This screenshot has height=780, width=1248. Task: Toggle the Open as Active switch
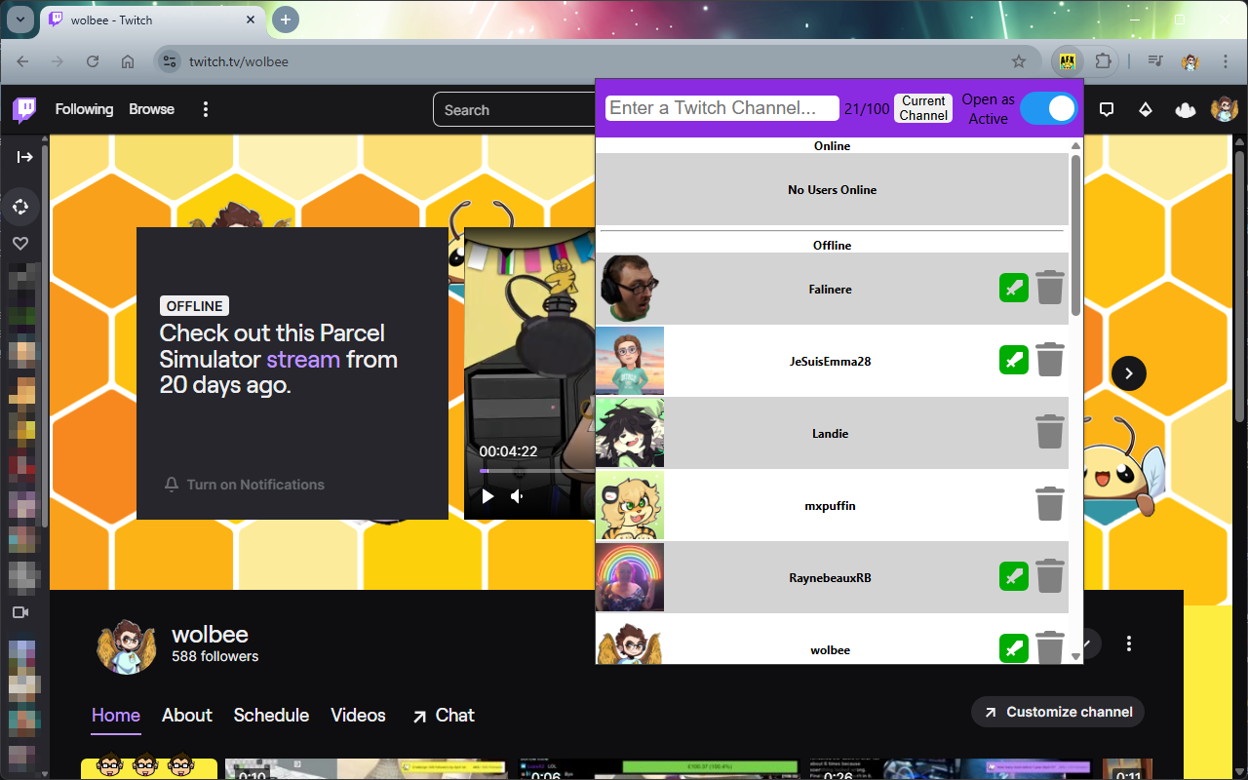tap(1048, 108)
